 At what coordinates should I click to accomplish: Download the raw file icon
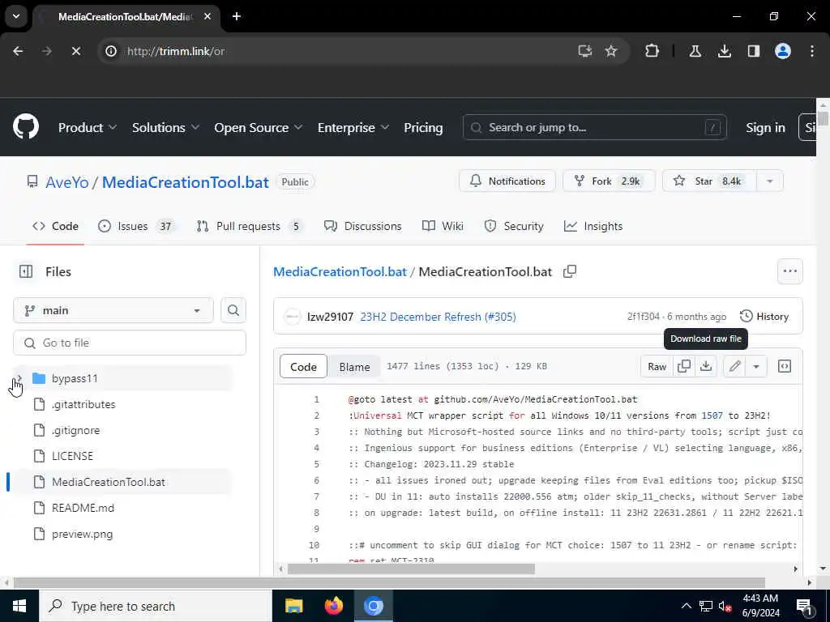coord(706,366)
